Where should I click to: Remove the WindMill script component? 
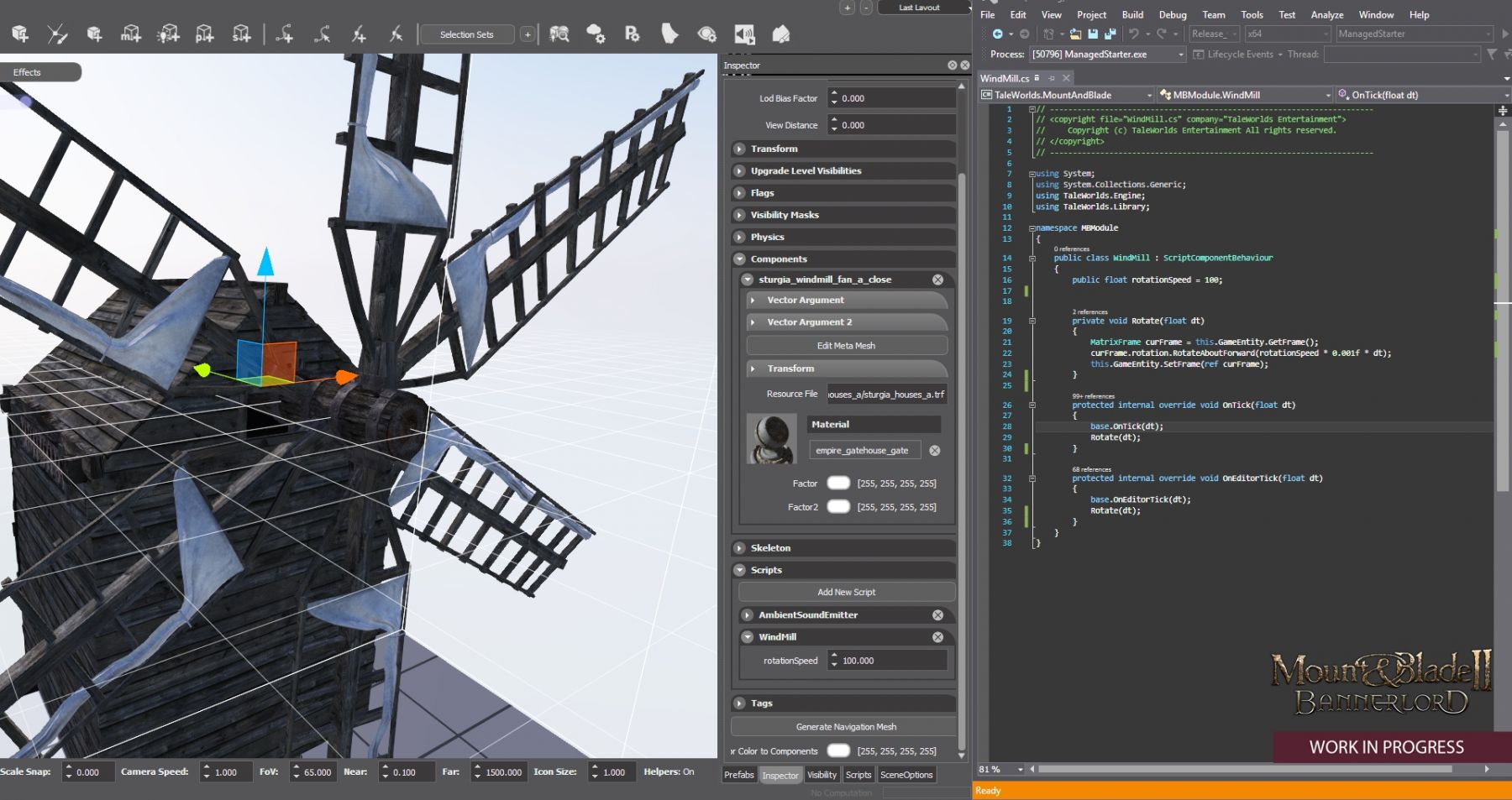[x=937, y=637]
